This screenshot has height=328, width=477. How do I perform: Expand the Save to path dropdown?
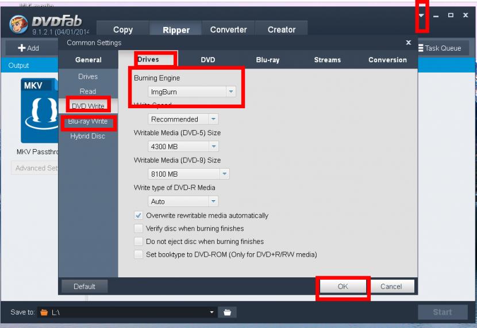[x=211, y=312]
